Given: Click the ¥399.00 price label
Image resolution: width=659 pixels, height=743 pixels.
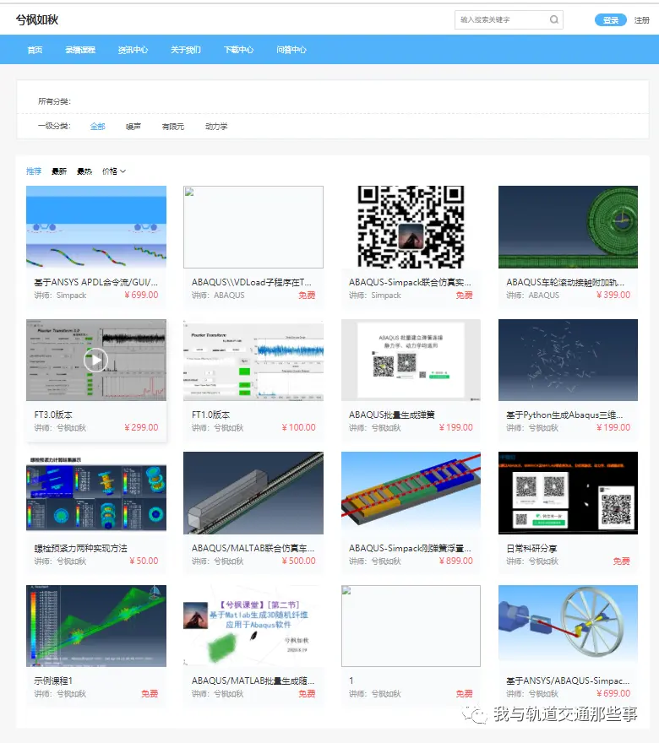Looking at the screenshot, I should coord(613,295).
